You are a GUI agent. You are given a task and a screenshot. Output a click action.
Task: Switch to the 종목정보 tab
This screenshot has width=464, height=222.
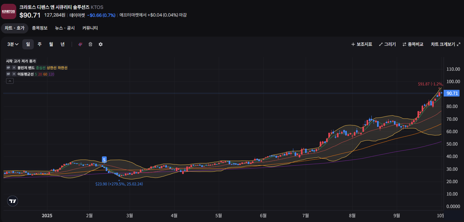tap(39, 28)
